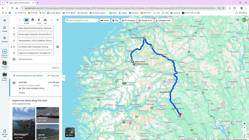249x140 pixels.
Task: Open Google apps grid on map
Action: [x=238, y=20]
